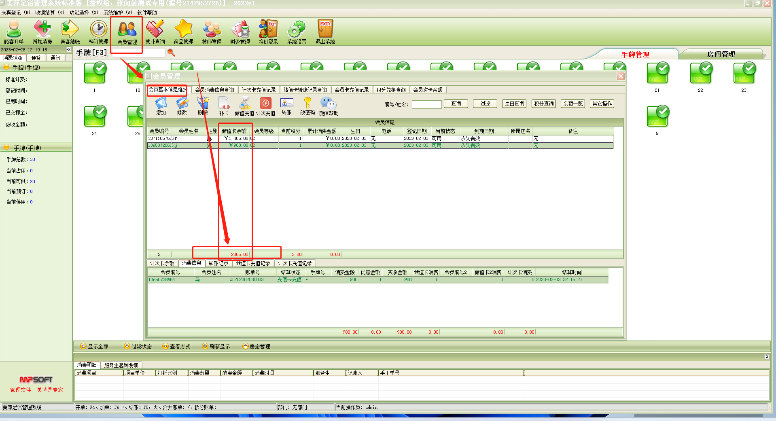776x421 pixels.
Task: Open 顾客开单 customer check-in icon
Action: [x=14, y=32]
